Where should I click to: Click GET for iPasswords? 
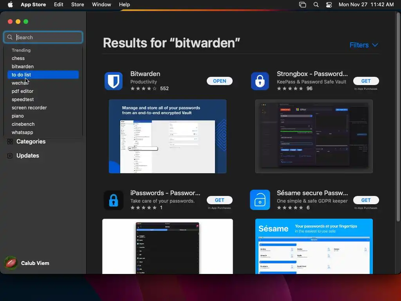click(x=219, y=200)
